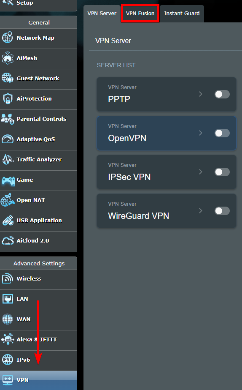Click the AiCloud 2.0 cloud icon
The height and width of the screenshot is (390, 242).
pyautogui.click(x=8, y=240)
